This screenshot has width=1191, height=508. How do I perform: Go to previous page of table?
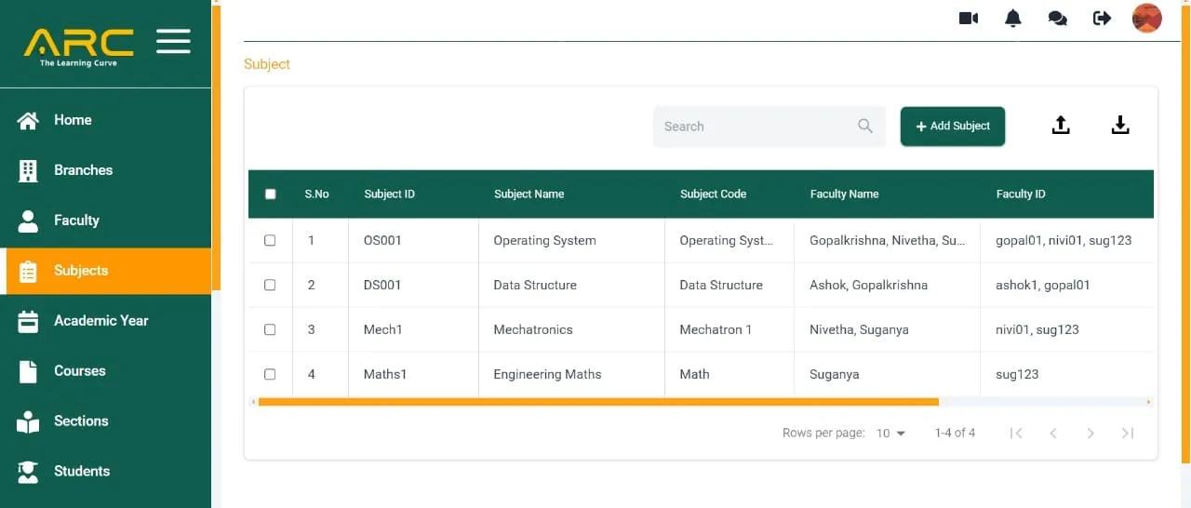tap(1053, 433)
